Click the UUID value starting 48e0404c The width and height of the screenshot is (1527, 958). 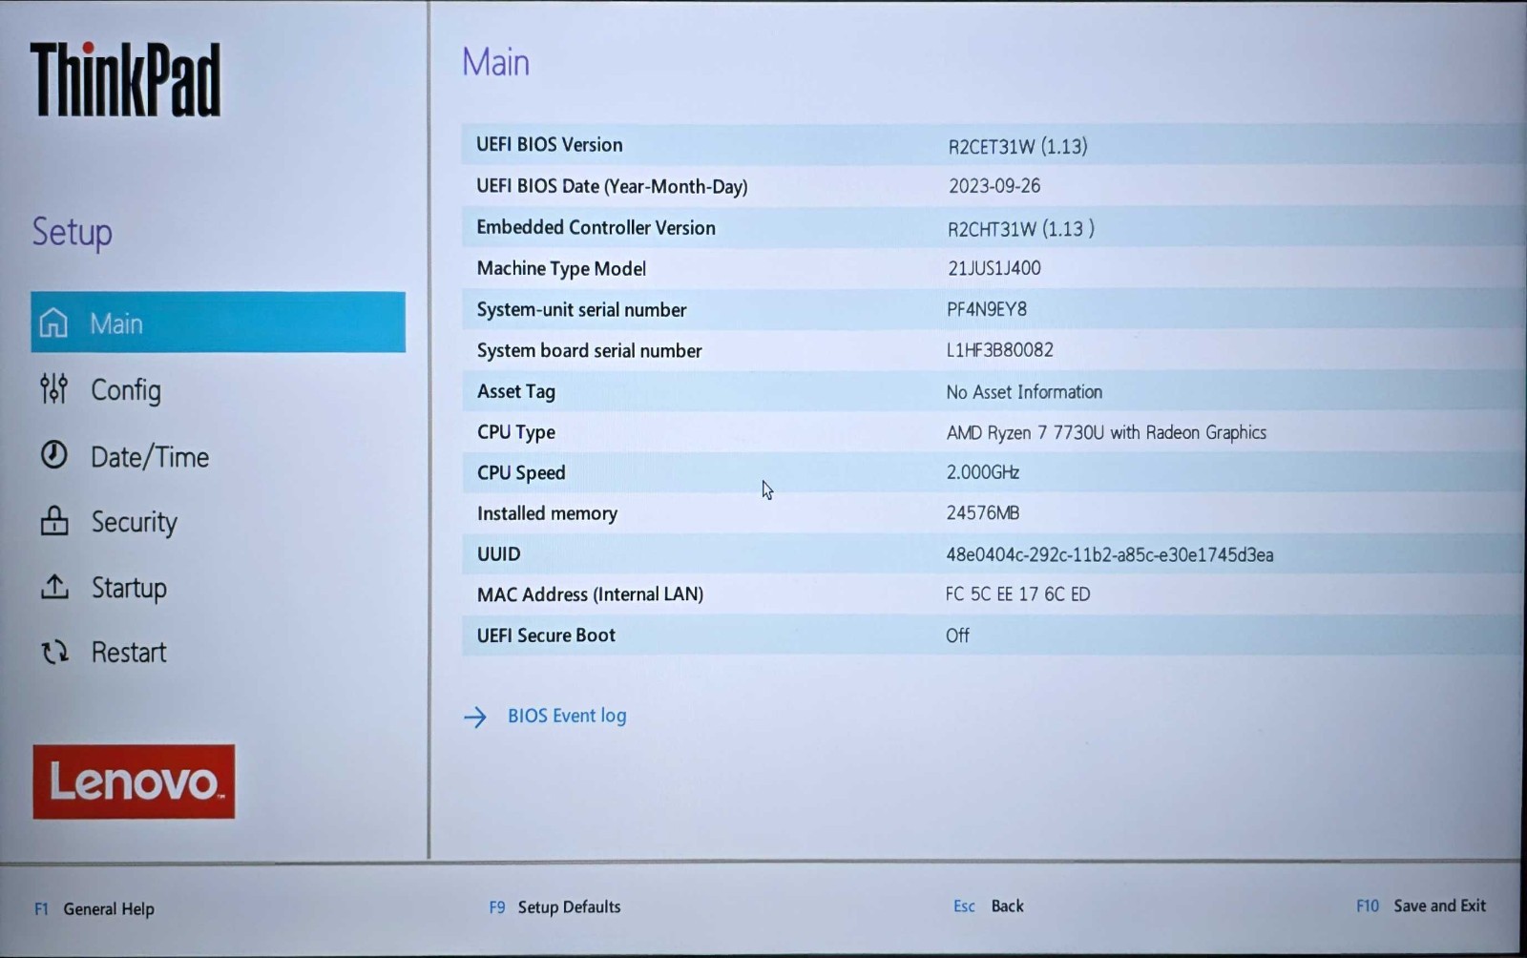(x=1110, y=554)
